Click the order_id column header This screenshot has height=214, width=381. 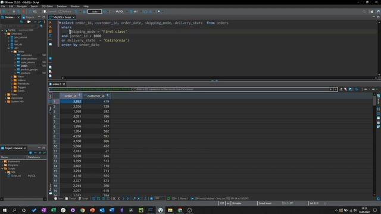pyautogui.click(x=70, y=96)
